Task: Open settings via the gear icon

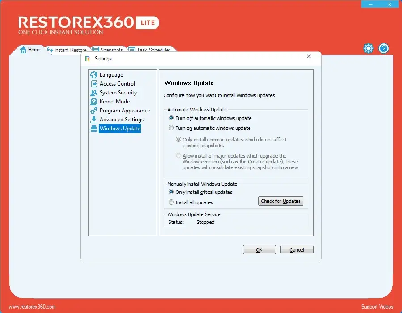Action: point(368,48)
